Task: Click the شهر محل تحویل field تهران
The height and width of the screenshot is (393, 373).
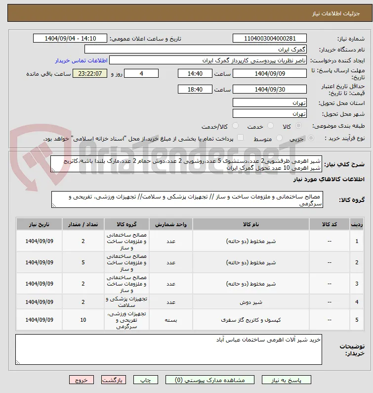Action: (x=269, y=113)
